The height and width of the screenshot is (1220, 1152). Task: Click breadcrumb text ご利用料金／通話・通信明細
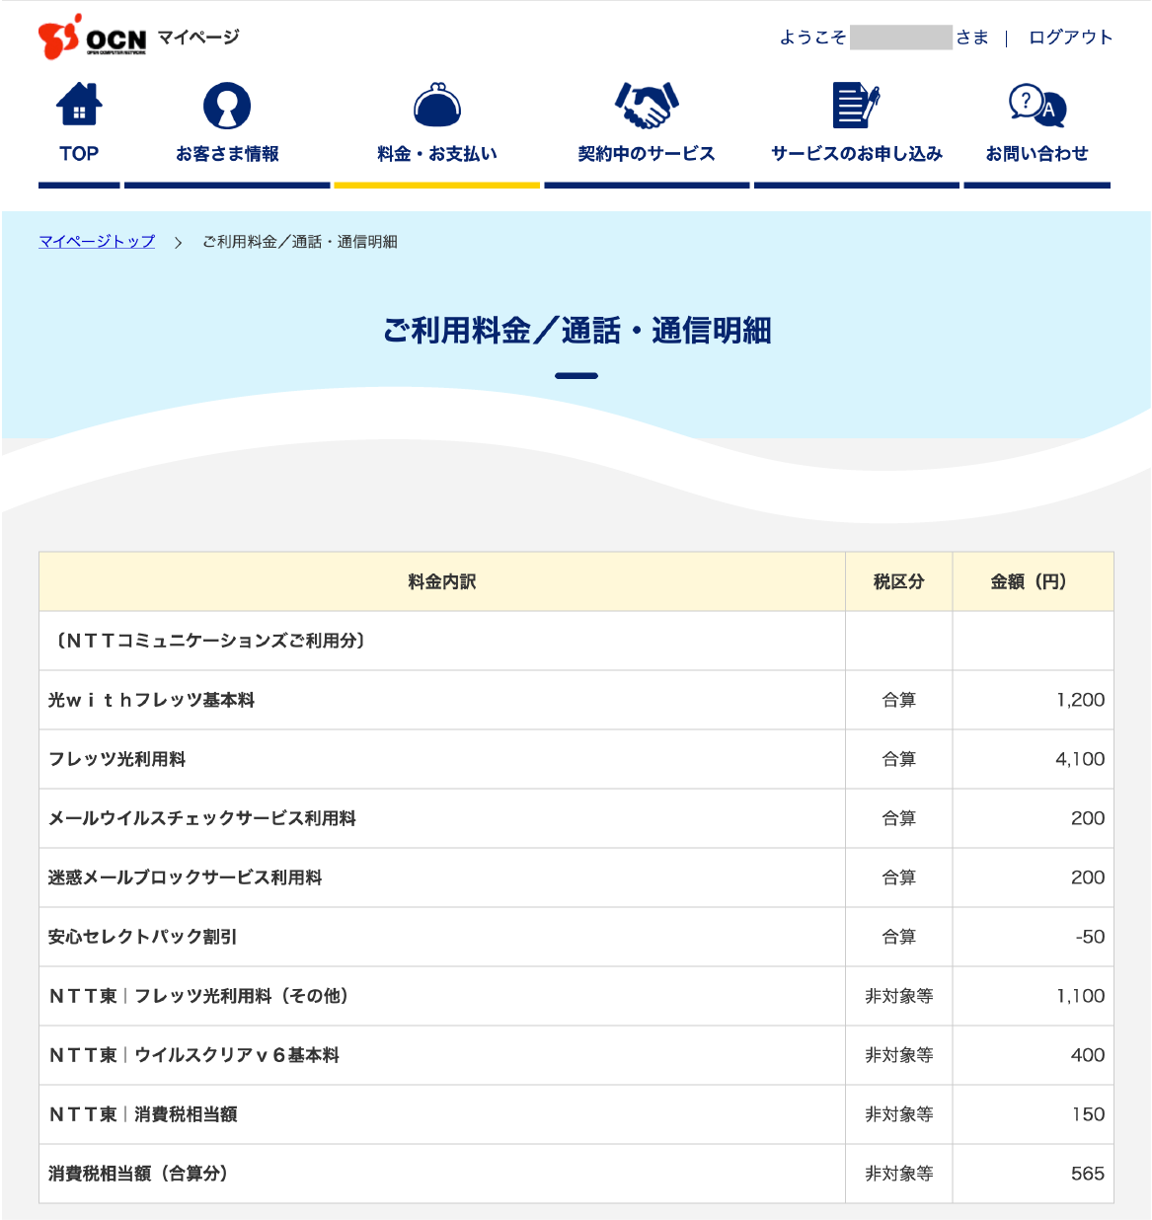click(x=300, y=242)
